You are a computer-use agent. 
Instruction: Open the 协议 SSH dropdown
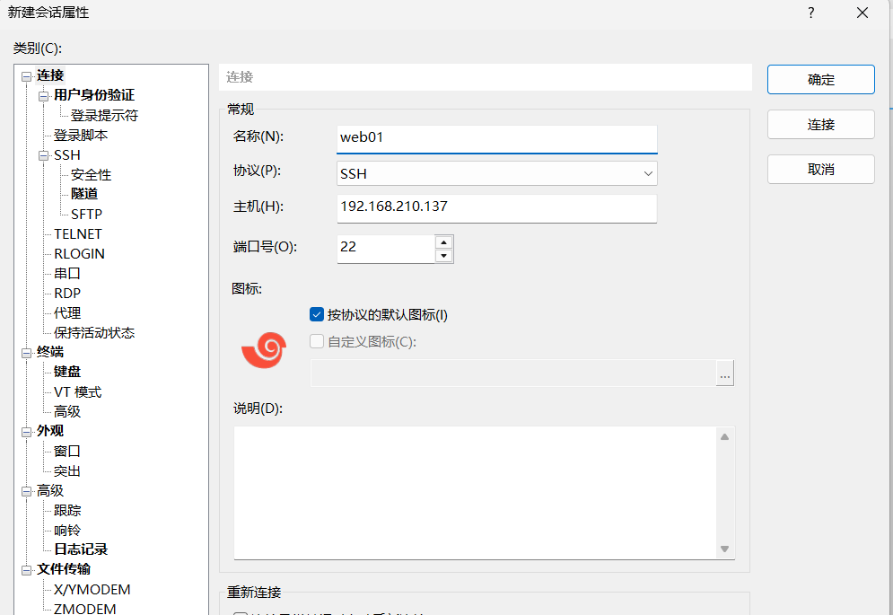[496, 173]
